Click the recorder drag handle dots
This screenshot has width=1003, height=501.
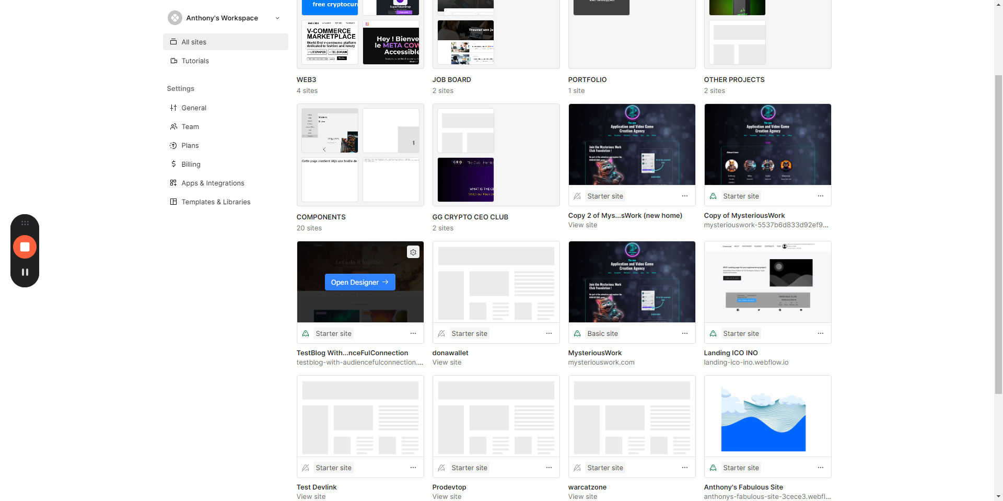coord(25,223)
